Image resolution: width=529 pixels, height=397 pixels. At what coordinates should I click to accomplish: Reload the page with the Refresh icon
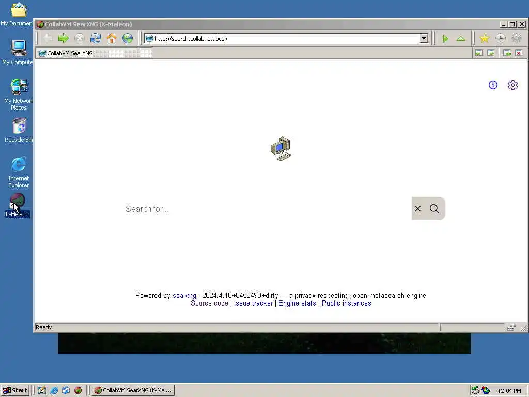click(x=96, y=38)
